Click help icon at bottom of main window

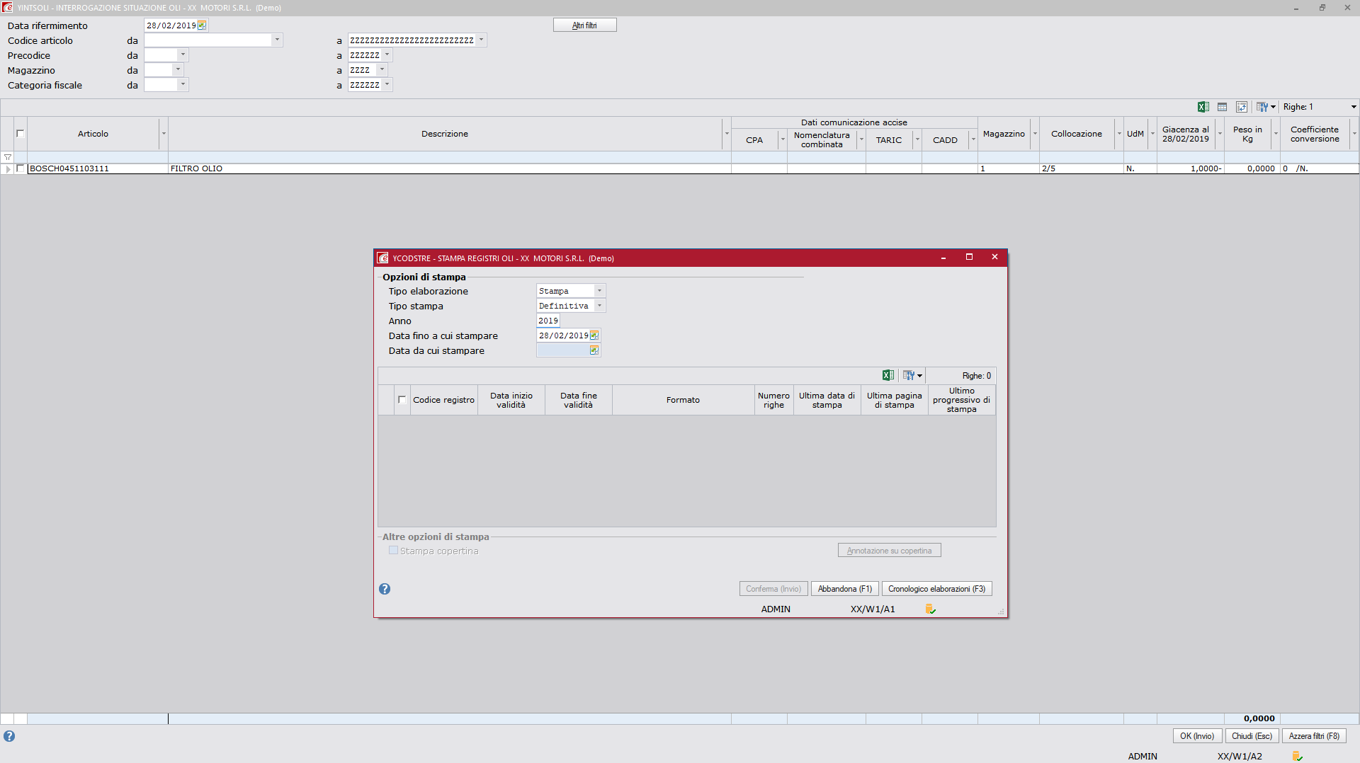(x=9, y=736)
